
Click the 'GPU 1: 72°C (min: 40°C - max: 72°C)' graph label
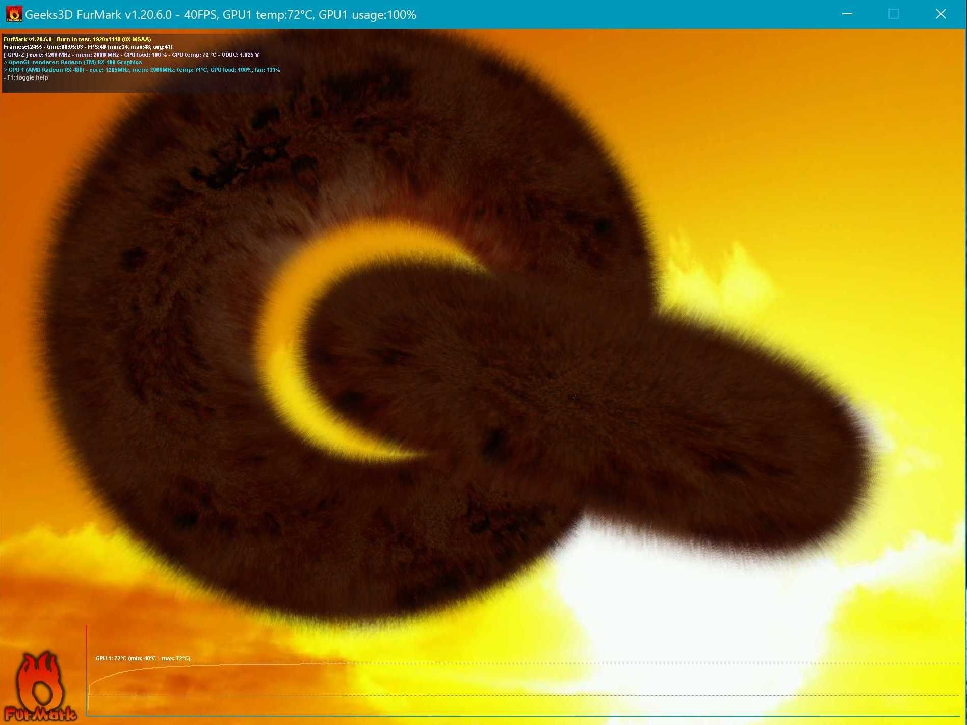click(x=143, y=658)
